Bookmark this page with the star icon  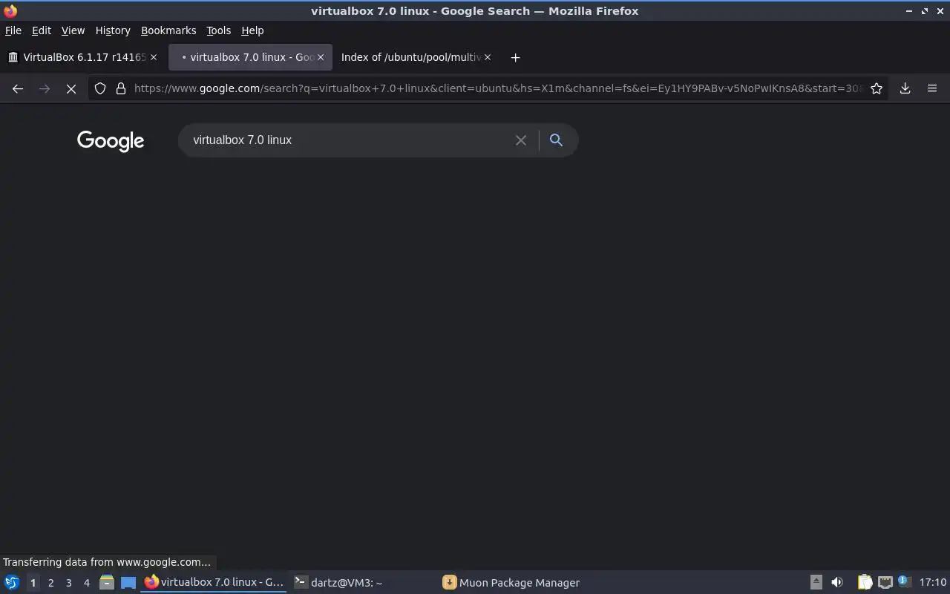click(877, 88)
